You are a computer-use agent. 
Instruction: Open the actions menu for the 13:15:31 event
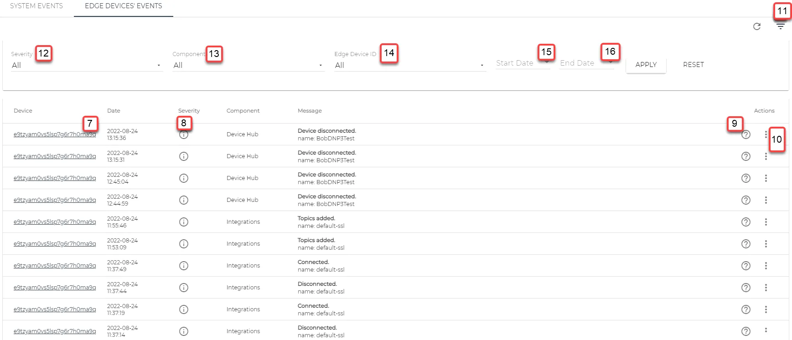click(x=766, y=156)
